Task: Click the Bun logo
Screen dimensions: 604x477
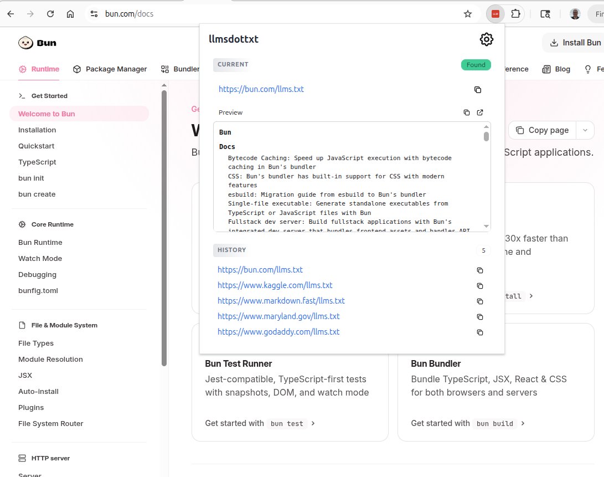Action: 37,43
